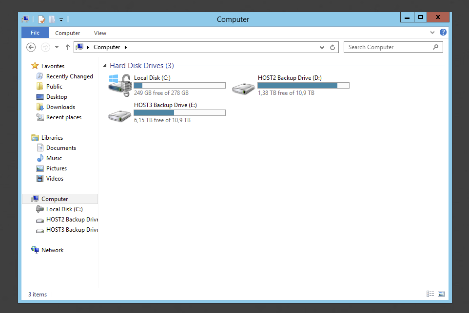Open HOST2 Backup Drive (D:) drive icon
The width and height of the screenshot is (469, 313).
[x=243, y=88]
